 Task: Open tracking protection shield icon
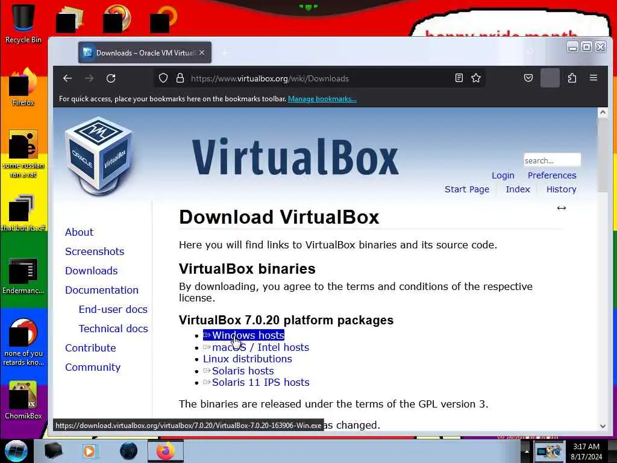coord(163,78)
